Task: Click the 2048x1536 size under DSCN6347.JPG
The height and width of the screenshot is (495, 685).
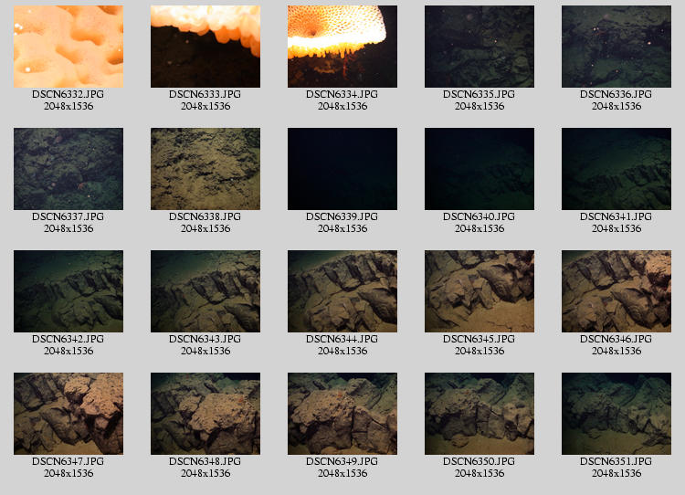Action: click(x=68, y=473)
